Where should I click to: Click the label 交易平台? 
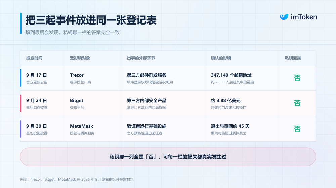point(77,107)
